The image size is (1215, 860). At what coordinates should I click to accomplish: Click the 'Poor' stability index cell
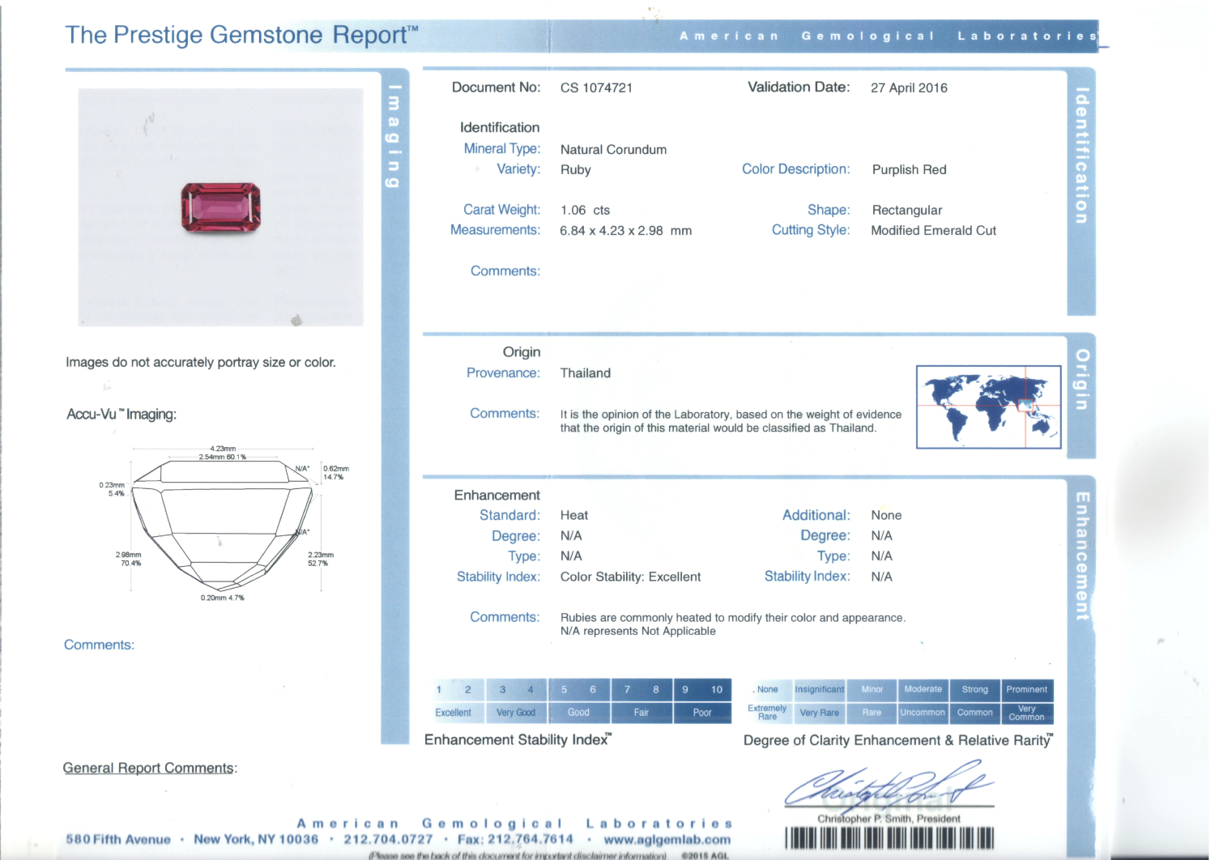(702, 713)
